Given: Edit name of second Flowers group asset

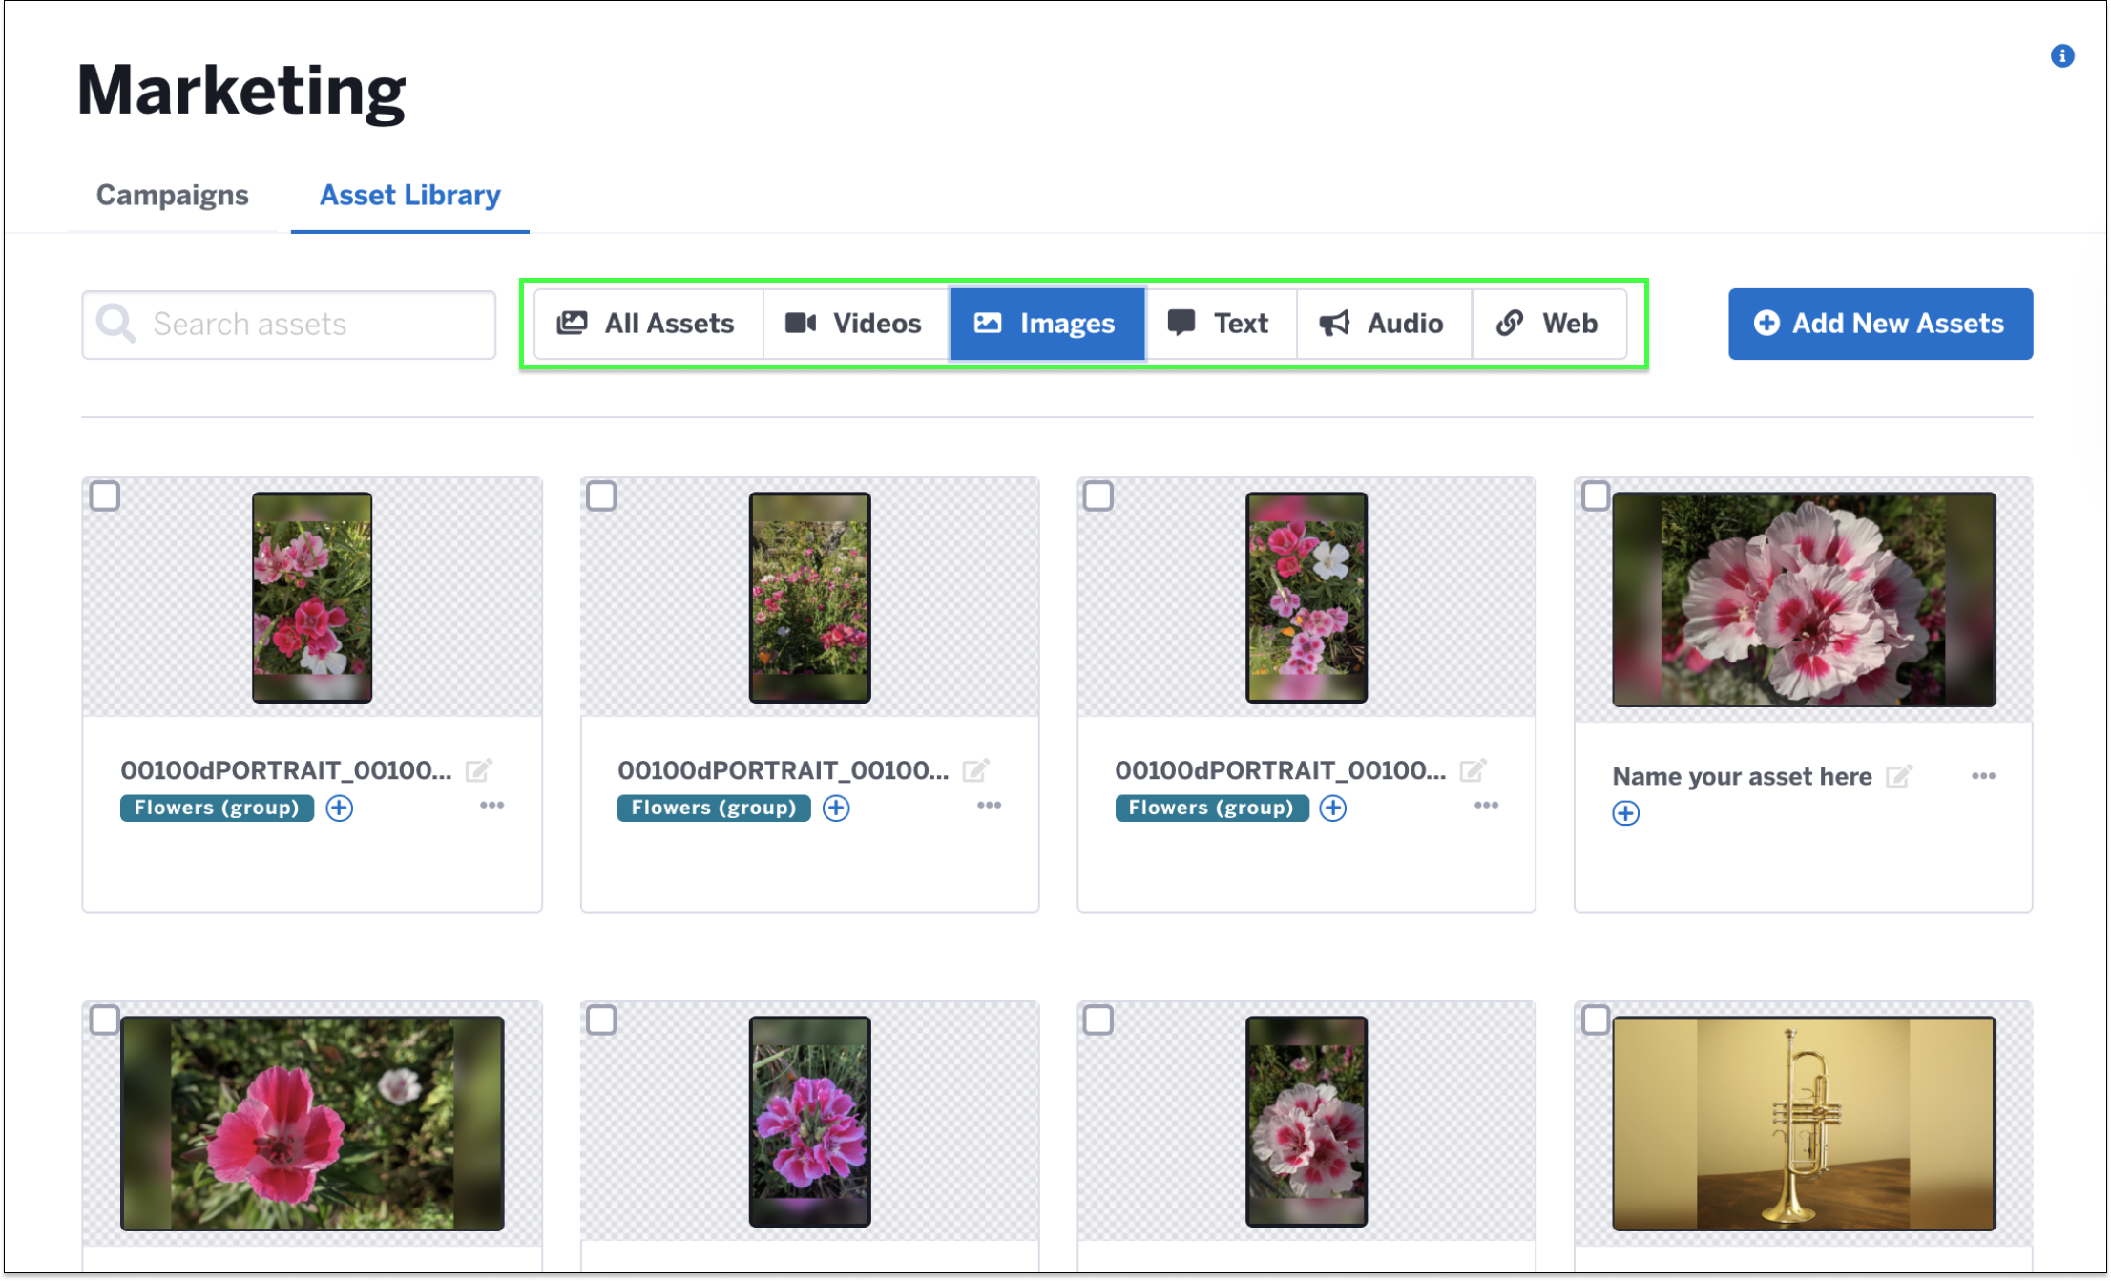Looking at the screenshot, I should tap(975, 769).
